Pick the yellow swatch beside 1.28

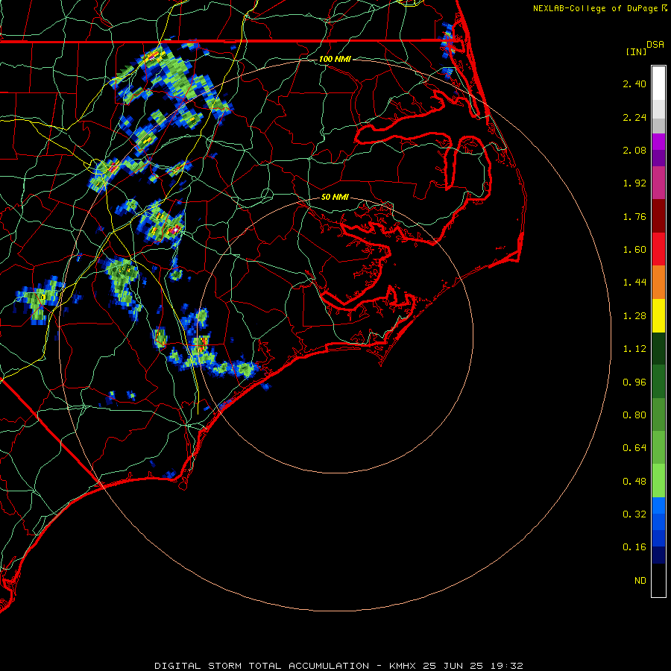[658, 315]
